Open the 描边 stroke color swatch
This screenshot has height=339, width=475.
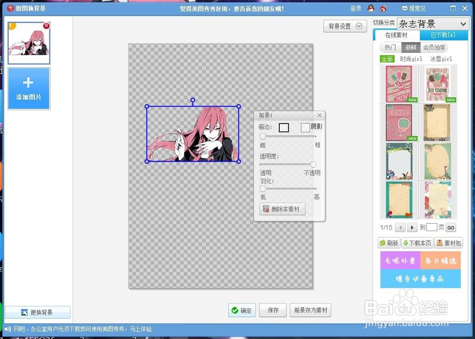[x=284, y=128]
